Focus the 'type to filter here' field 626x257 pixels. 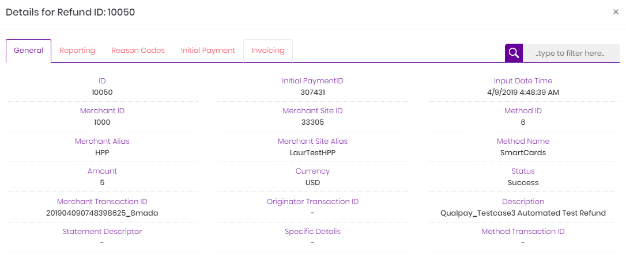(x=571, y=53)
